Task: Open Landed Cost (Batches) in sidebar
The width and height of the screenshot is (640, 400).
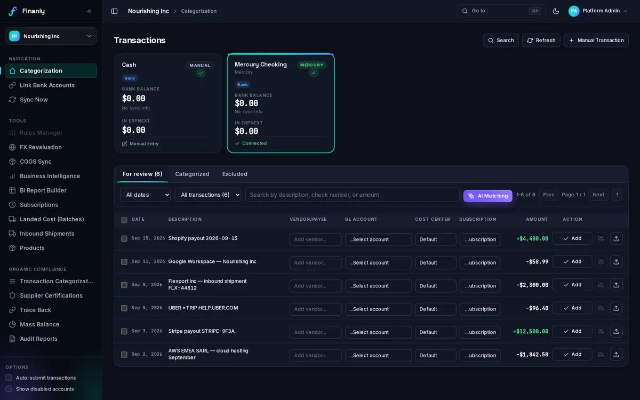Action: pos(51,219)
